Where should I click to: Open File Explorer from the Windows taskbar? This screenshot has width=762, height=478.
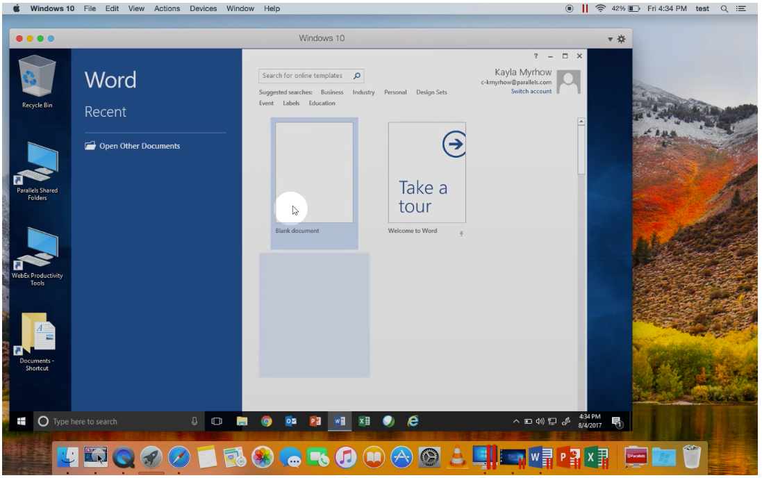[242, 421]
